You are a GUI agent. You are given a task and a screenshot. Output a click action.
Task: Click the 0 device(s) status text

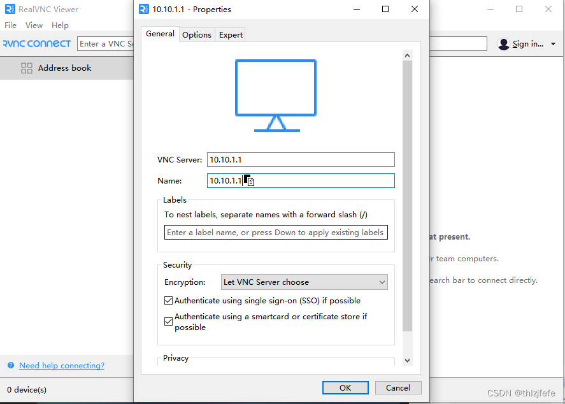(x=27, y=389)
